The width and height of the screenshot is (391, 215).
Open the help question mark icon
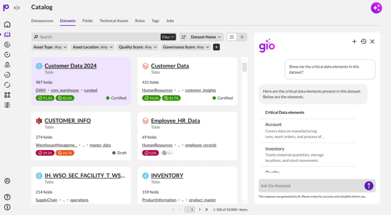(x=7, y=197)
